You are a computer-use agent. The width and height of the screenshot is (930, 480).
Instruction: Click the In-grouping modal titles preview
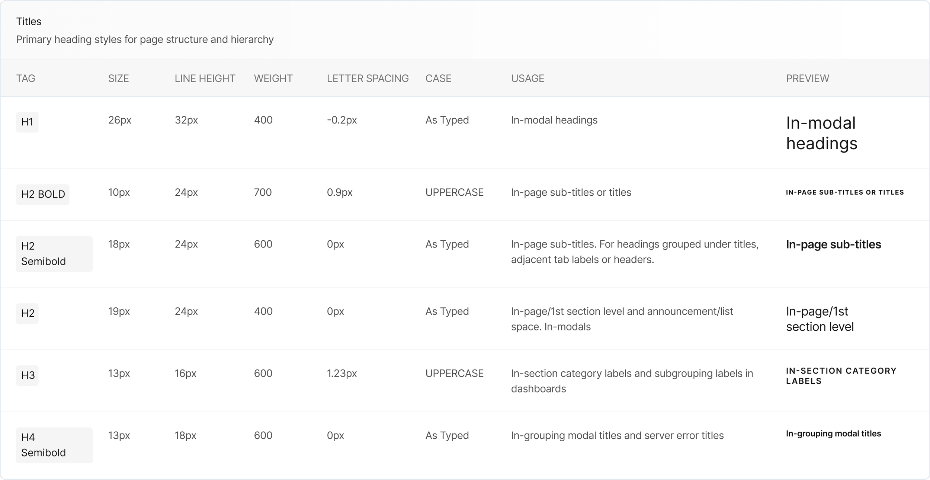pyautogui.click(x=833, y=434)
